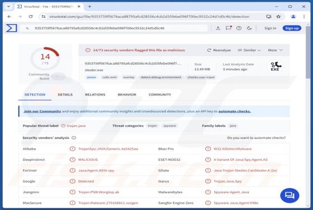Click the search magnifier icon
Viewport: 313px width, 210px height.
click(x=27, y=28)
